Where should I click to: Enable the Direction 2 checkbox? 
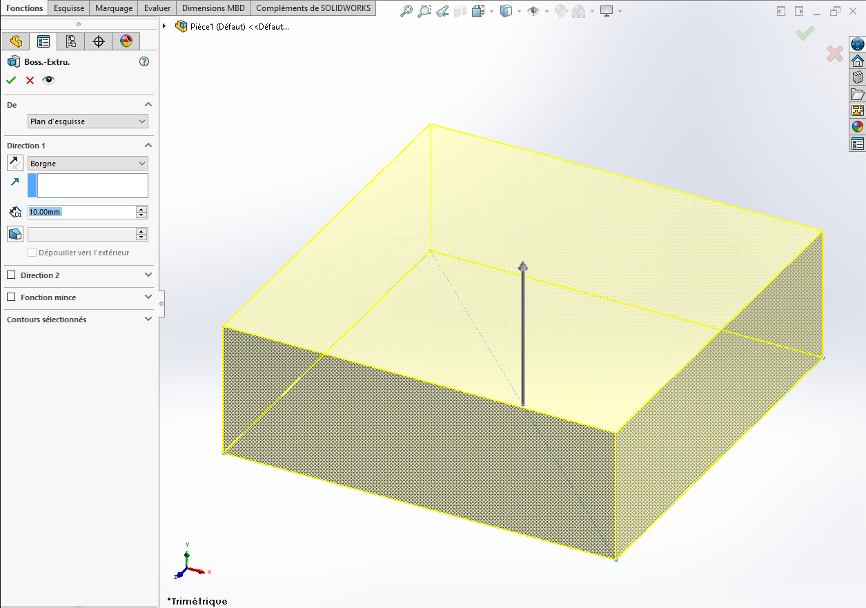pyautogui.click(x=11, y=275)
